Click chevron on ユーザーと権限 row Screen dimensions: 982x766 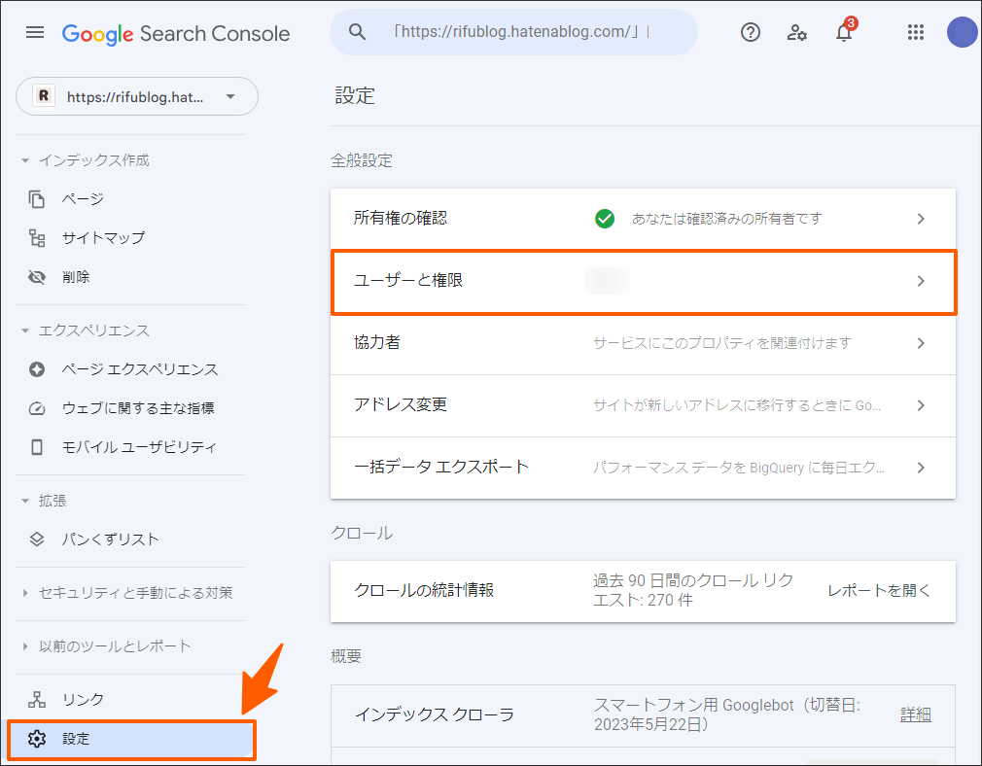tap(921, 281)
